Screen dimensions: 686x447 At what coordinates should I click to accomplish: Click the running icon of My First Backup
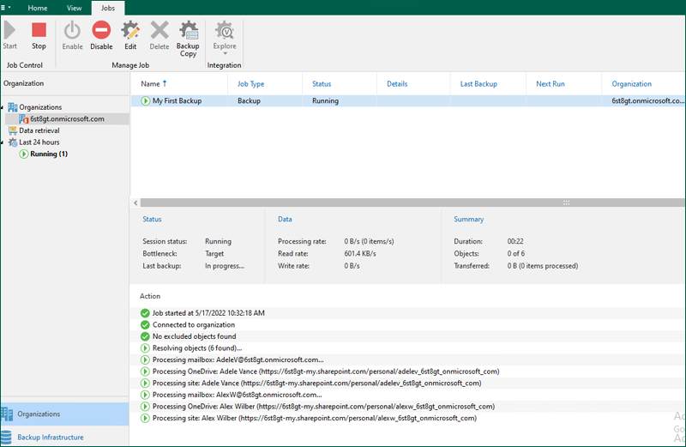pos(145,101)
